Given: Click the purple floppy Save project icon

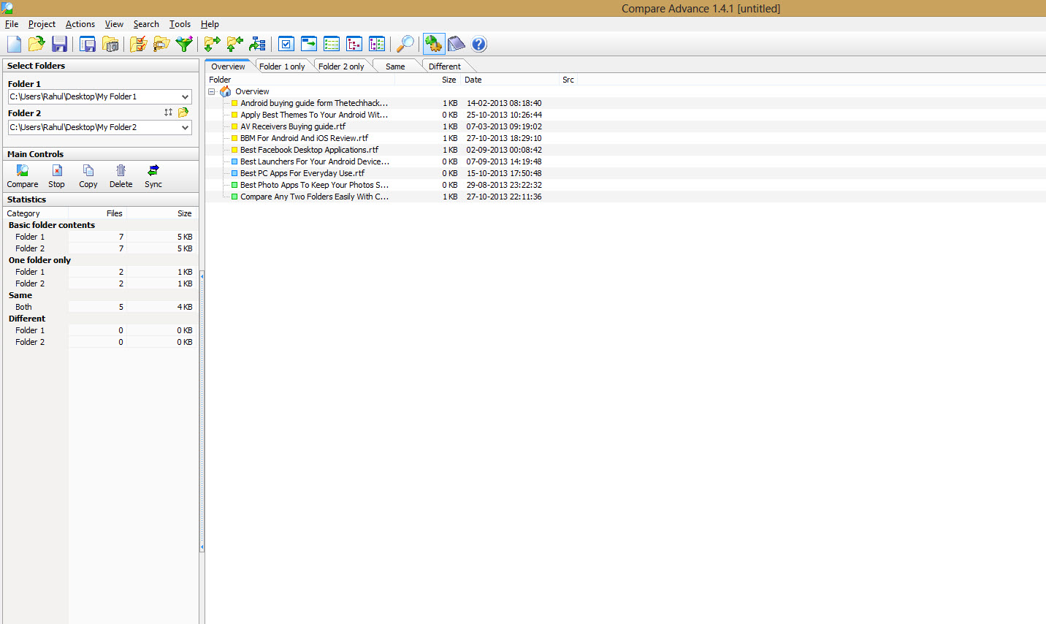Looking at the screenshot, I should 59,44.
